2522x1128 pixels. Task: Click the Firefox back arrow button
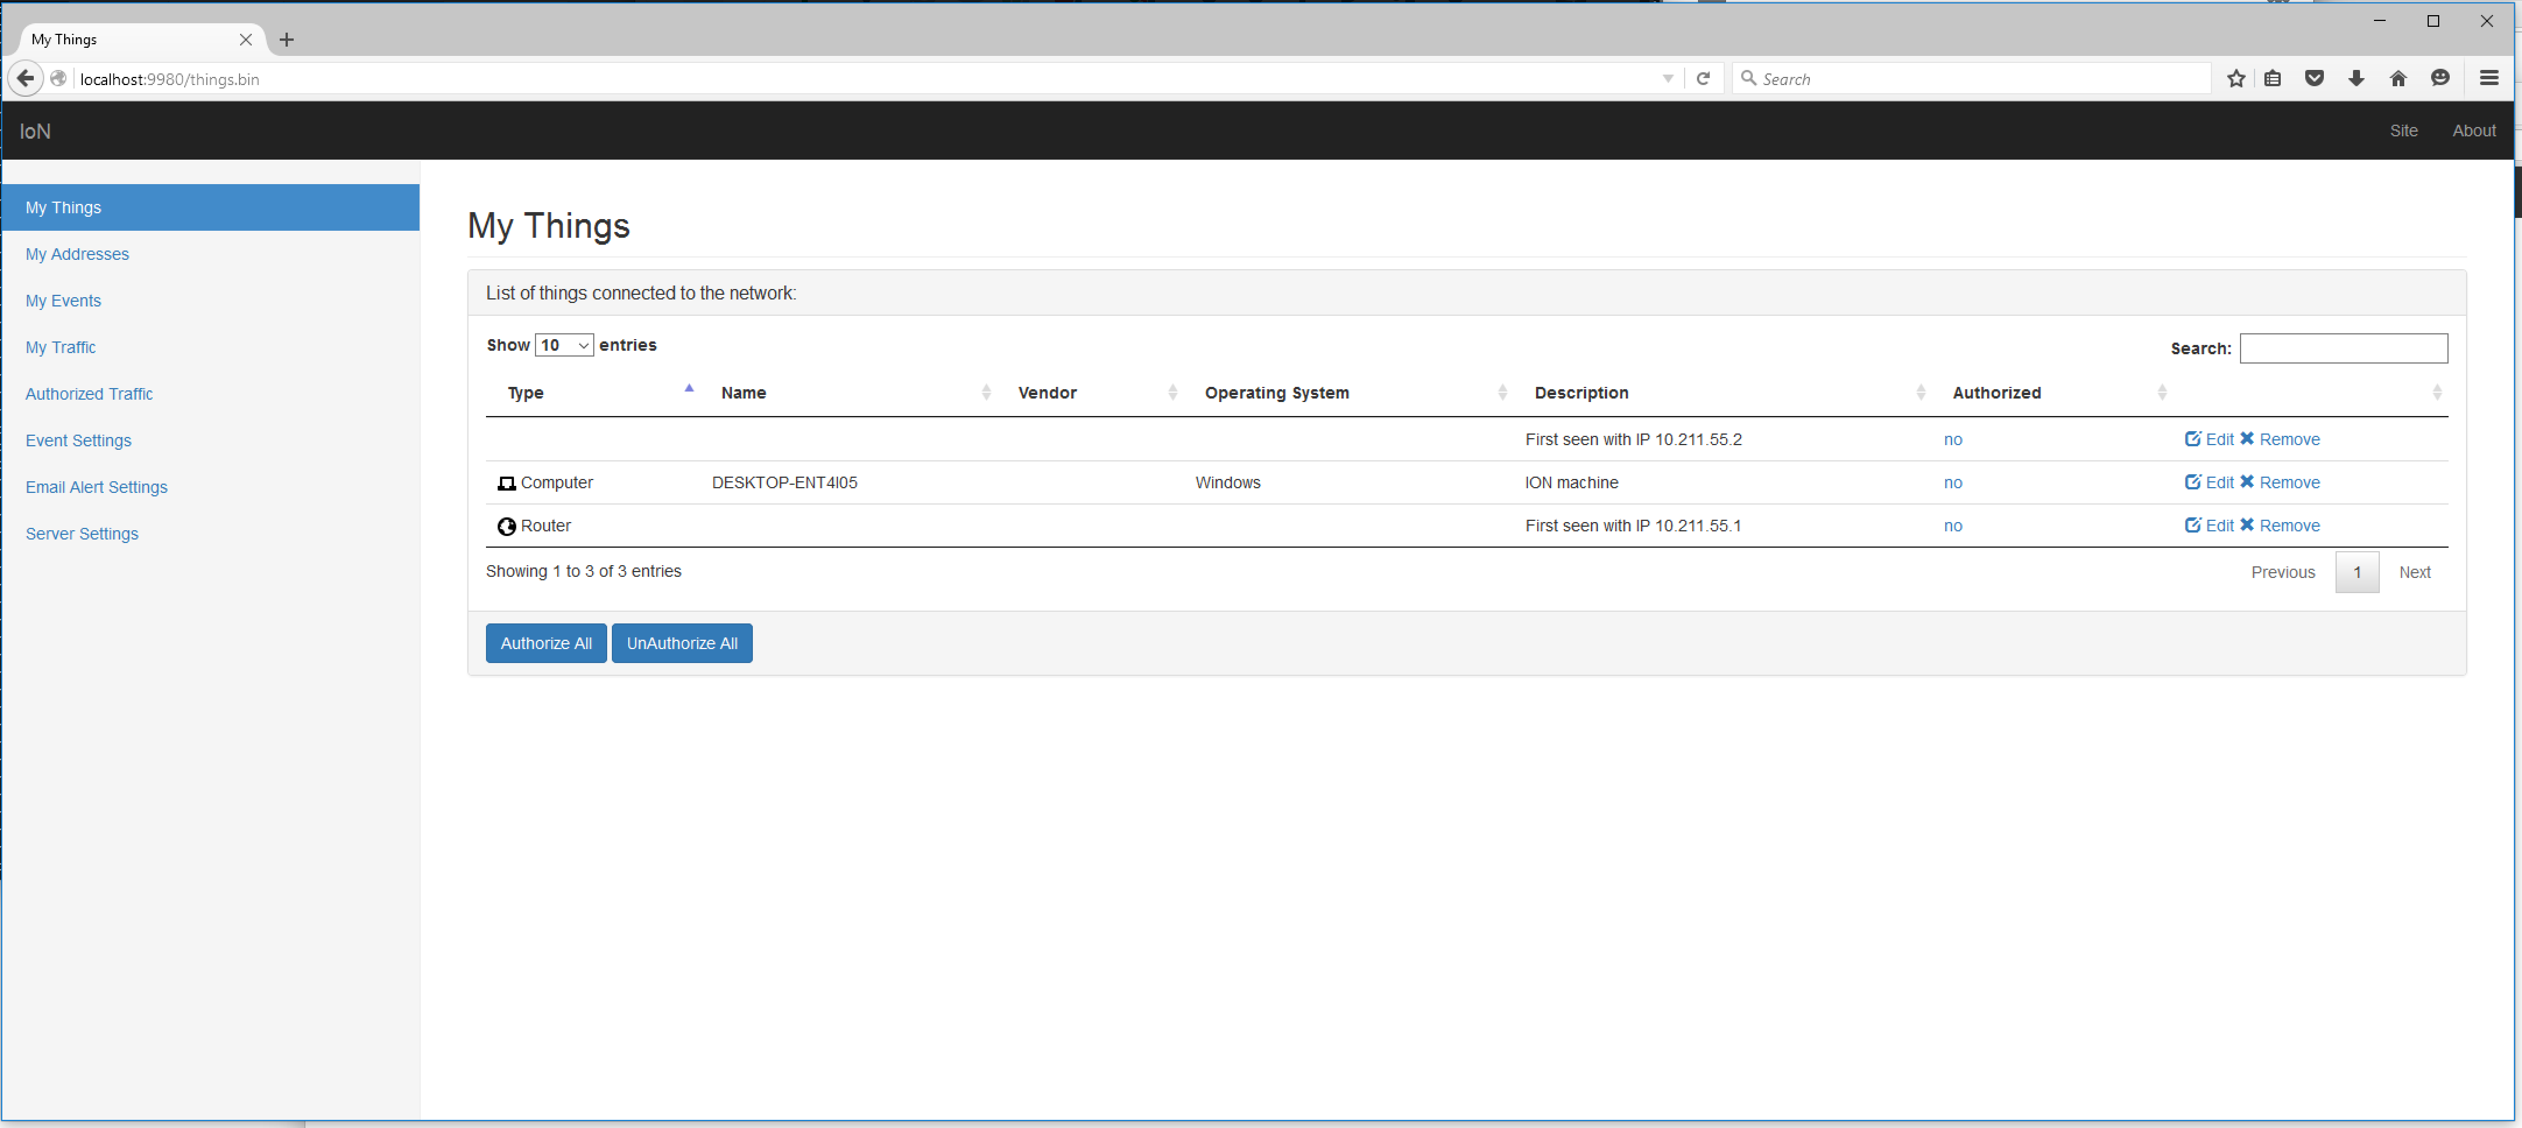coord(26,78)
